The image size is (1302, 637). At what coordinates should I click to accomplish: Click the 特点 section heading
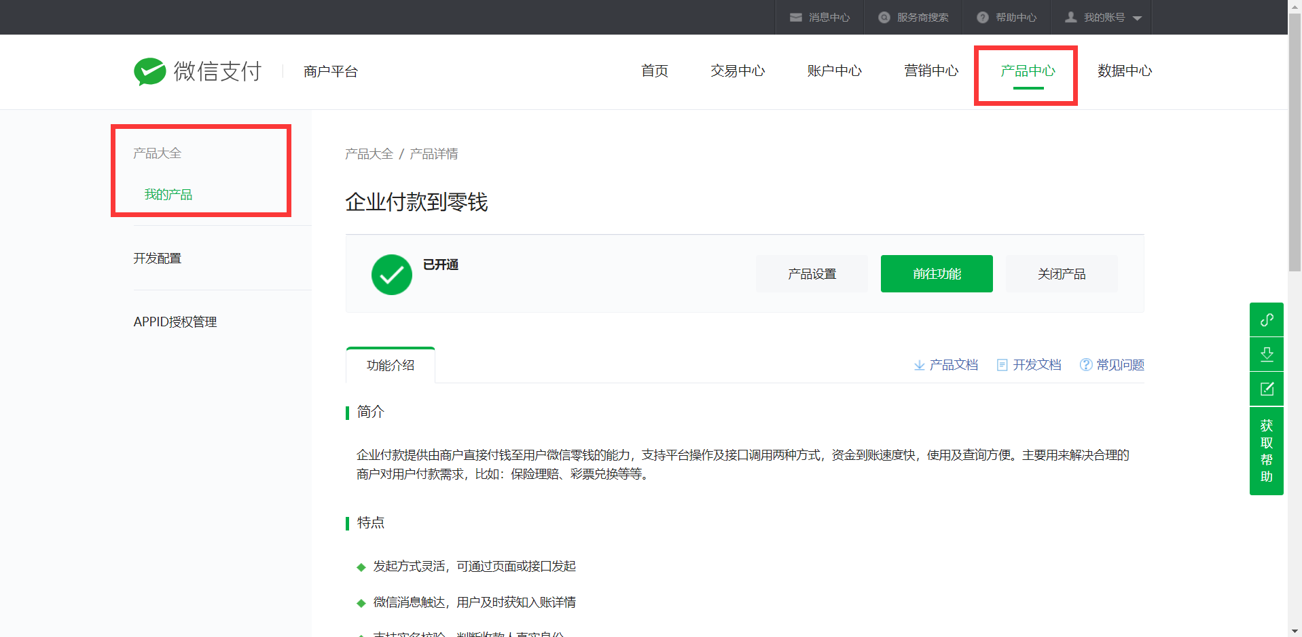coord(371,523)
